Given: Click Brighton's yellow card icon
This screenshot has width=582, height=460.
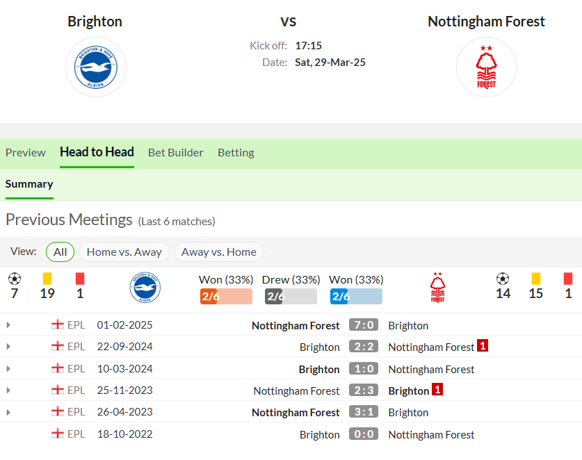Looking at the screenshot, I should (47, 279).
